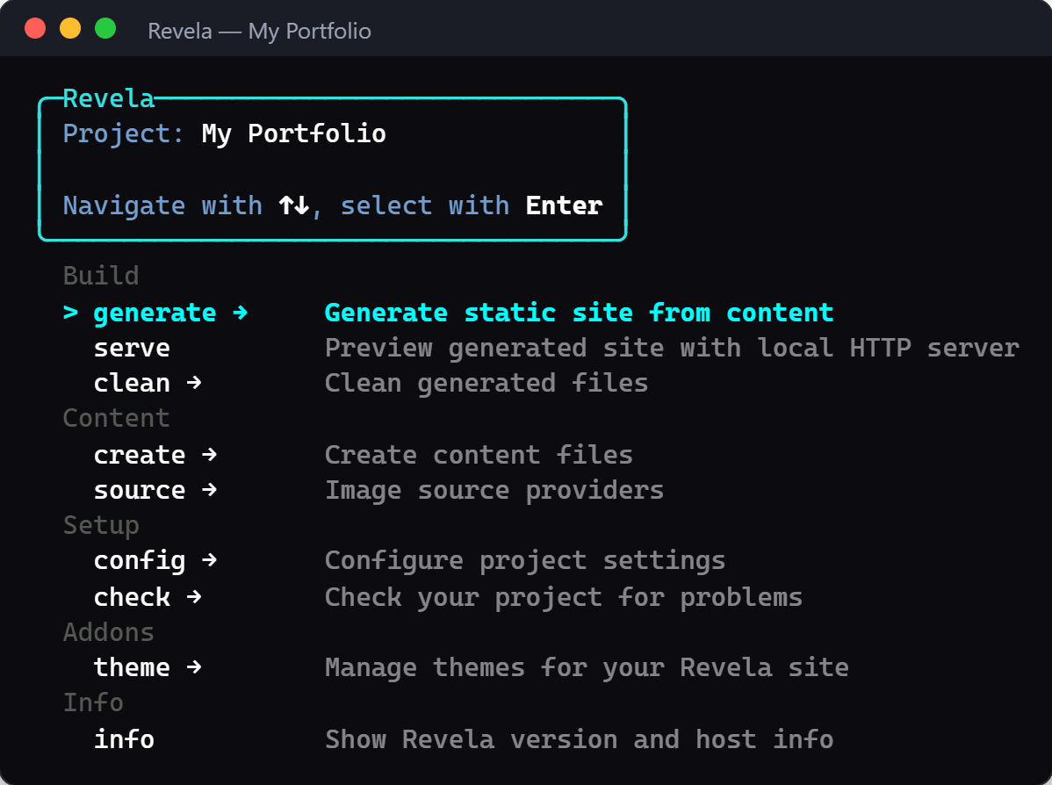Viewport: 1052px width, 785px height.
Task: Click the 'My Portfolio' project name
Action: coord(294,133)
